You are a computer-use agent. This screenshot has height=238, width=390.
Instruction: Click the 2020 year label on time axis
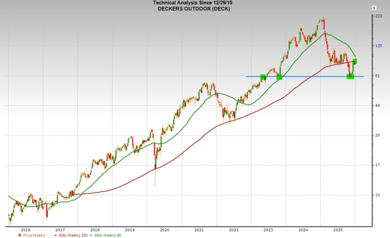tap(164, 230)
